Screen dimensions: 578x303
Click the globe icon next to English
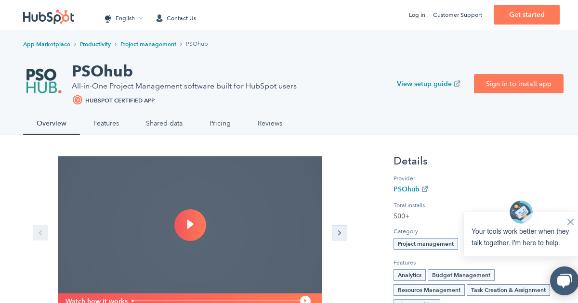[x=108, y=18]
